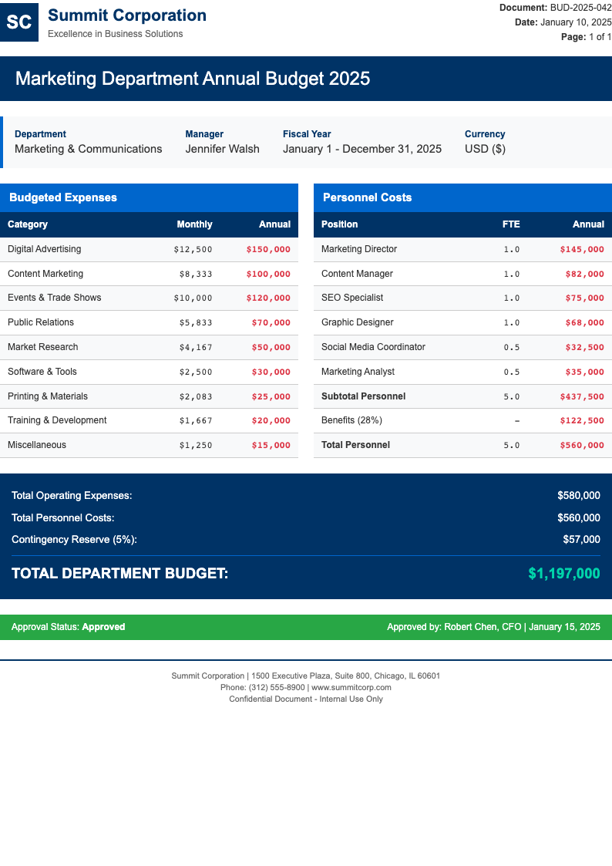This screenshot has height=866, width=612.
Task: Click the Marketing Department Annual Budget 2025 title
Action: click(193, 79)
